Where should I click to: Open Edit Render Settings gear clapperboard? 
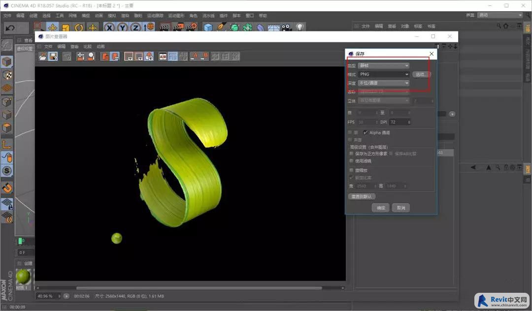click(192, 28)
